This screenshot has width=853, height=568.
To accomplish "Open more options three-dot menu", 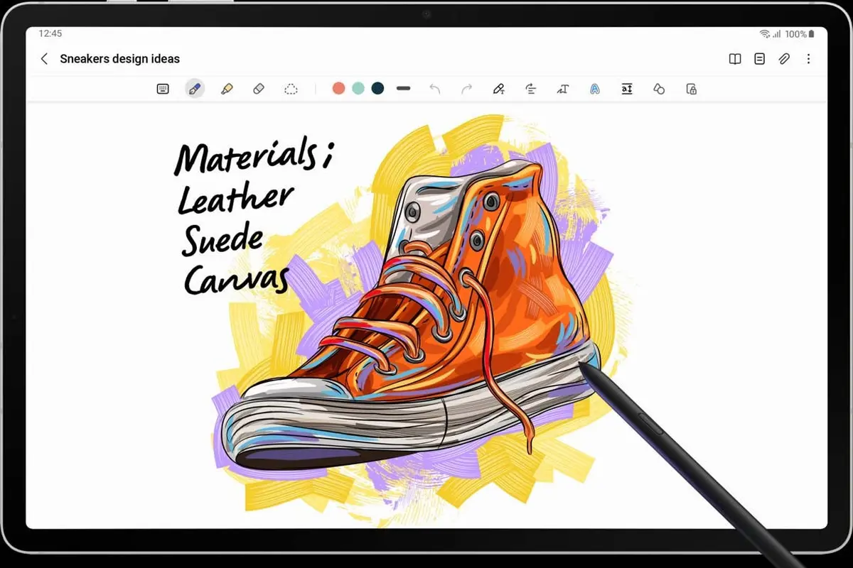I will pos(808,59).
